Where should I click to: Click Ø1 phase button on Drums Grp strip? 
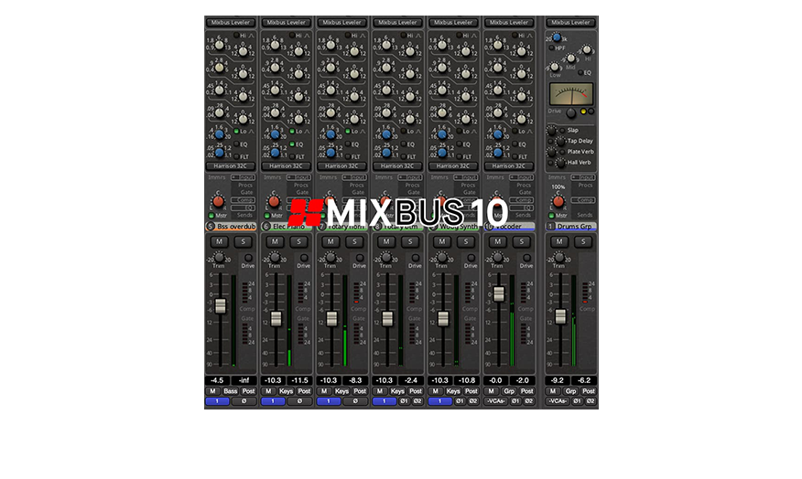tap(578, 401)
